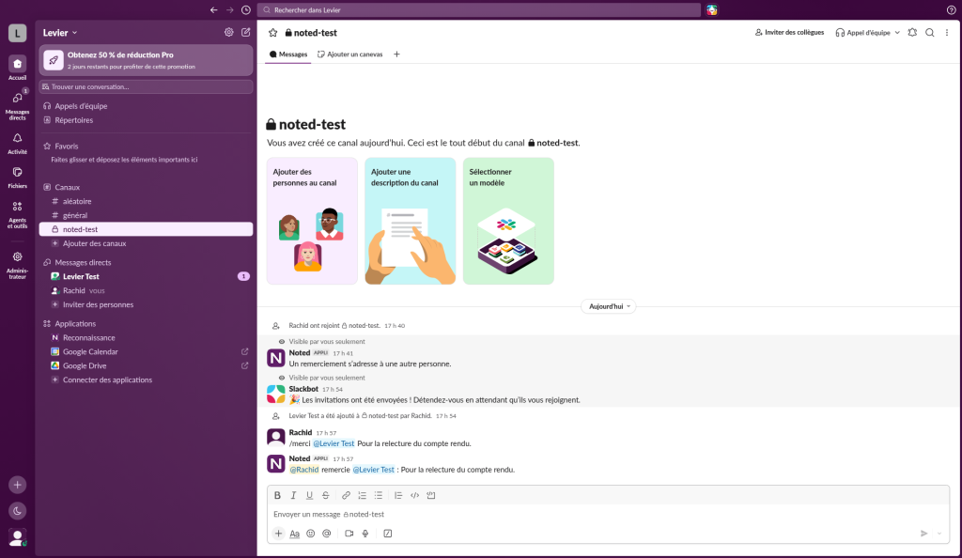962x558 pixels.
Task: Open Messages directs in the left rail
Action: (17, 104)
